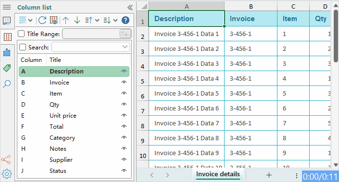The height and width of the screenshot is (182, 339).
Task: Select the Description header cell A1
Action: pos(187,19)
